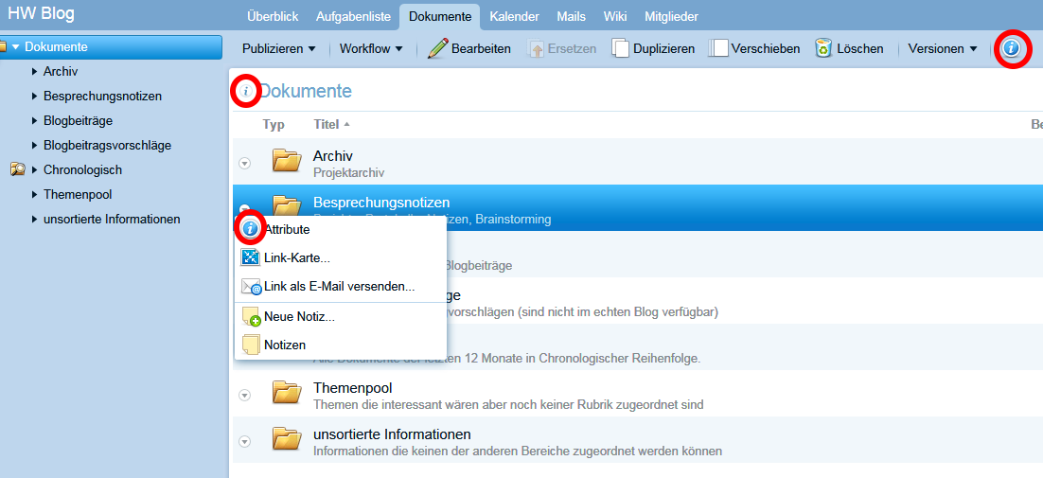Click the Verschieben button label
1043x478 pixels.
click(x=766, y=48)
